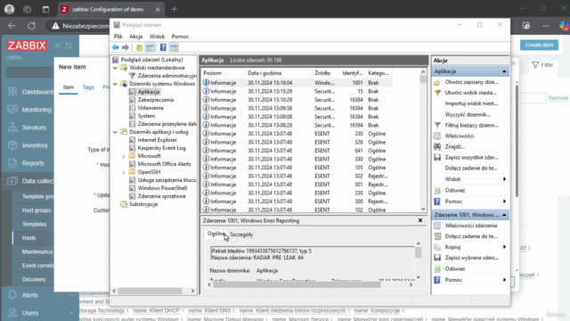Screen dimensions: 570x321
Task: Select the System log in the tree
Action: pyautogui.click(x=146, y=116)
